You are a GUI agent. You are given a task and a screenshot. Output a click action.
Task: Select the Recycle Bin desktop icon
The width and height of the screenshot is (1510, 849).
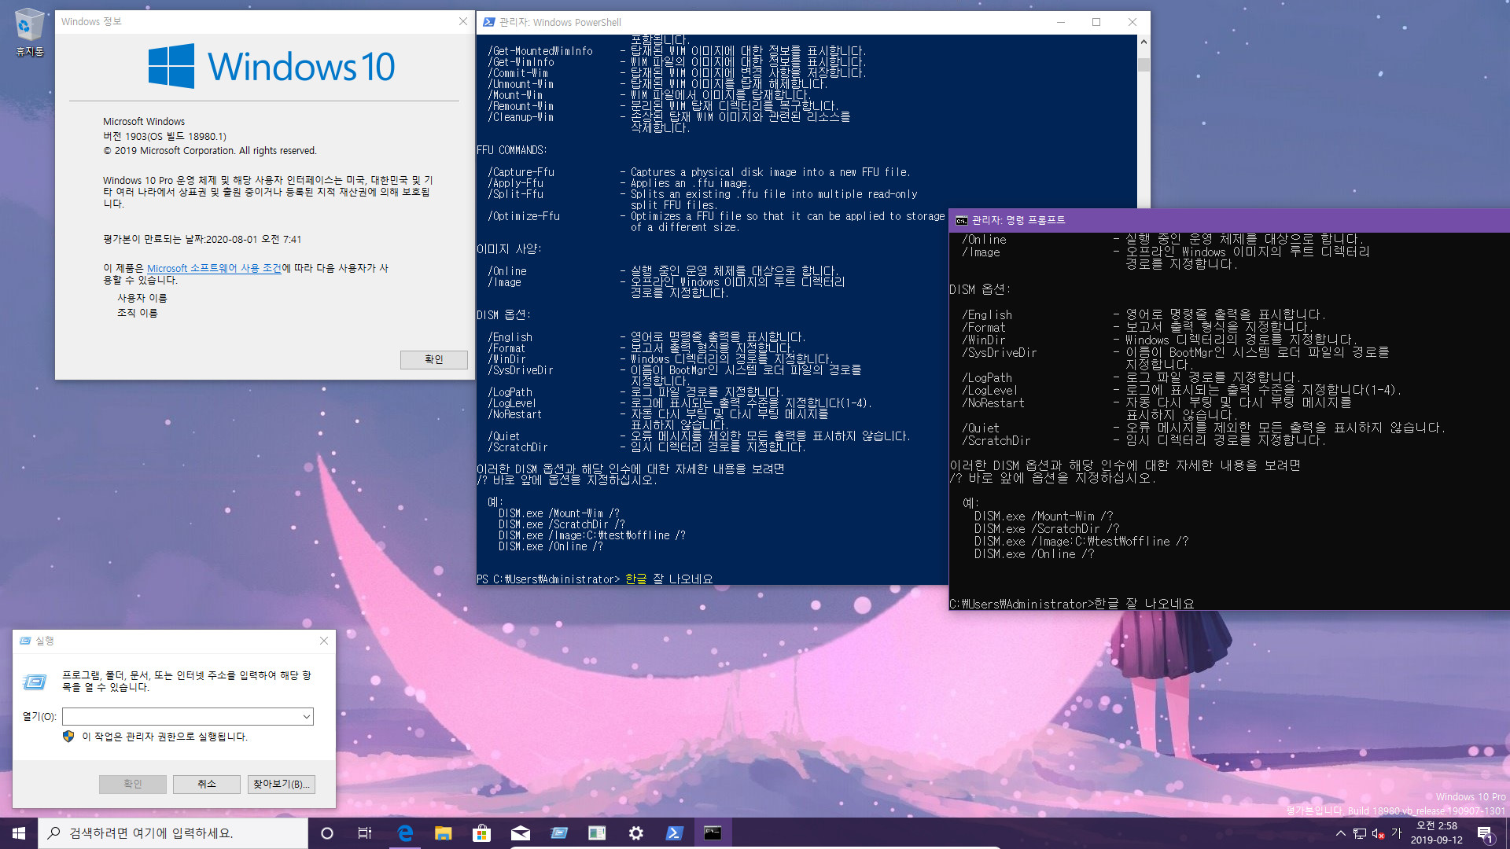pos(30,33)
